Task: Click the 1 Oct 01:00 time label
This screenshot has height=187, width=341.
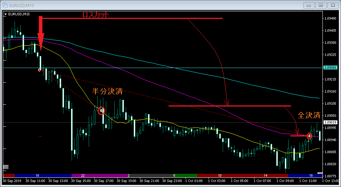Action: tap(194, 181)
